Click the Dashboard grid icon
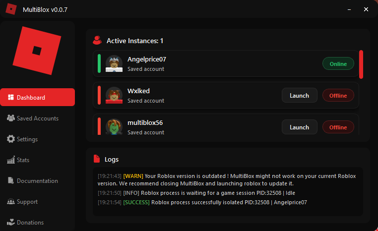378x231 pixels. tap(11, 97)
